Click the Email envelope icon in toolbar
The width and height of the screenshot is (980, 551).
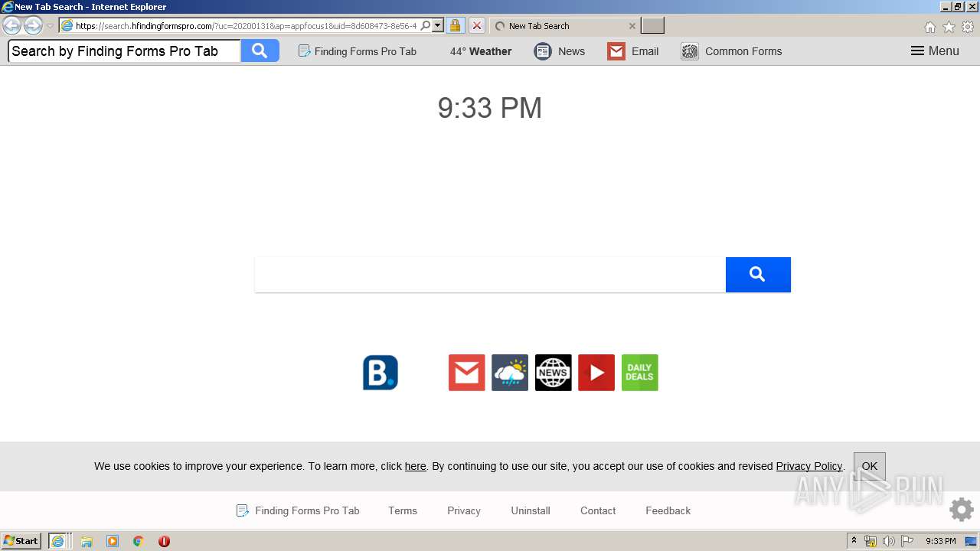[x=616, y=51]
